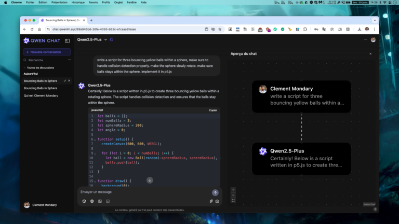Open the Présentation menu

point(59,2)
